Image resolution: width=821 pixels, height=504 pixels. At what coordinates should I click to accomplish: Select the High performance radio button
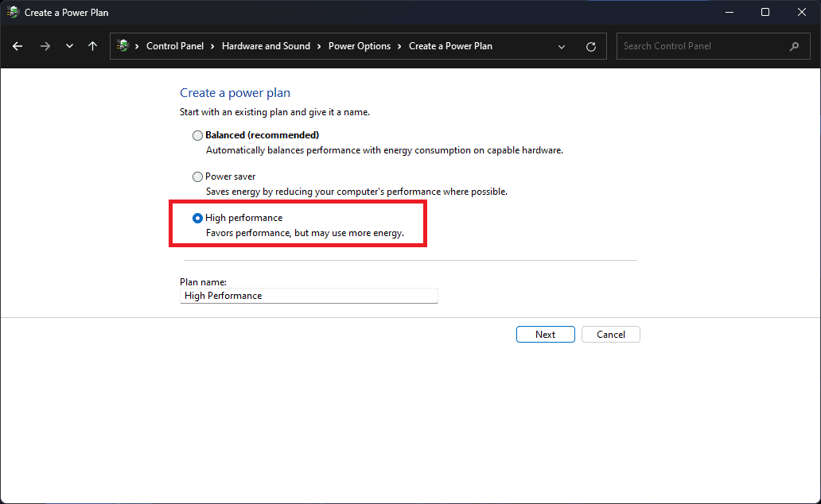pyautogui.click(x=197, y=218)
